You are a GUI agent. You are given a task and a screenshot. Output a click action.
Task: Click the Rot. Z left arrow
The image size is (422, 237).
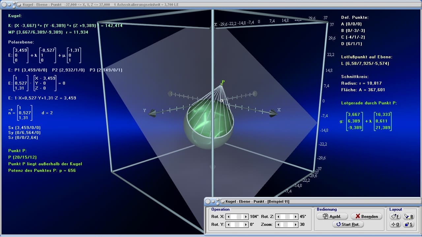point(278,217)
